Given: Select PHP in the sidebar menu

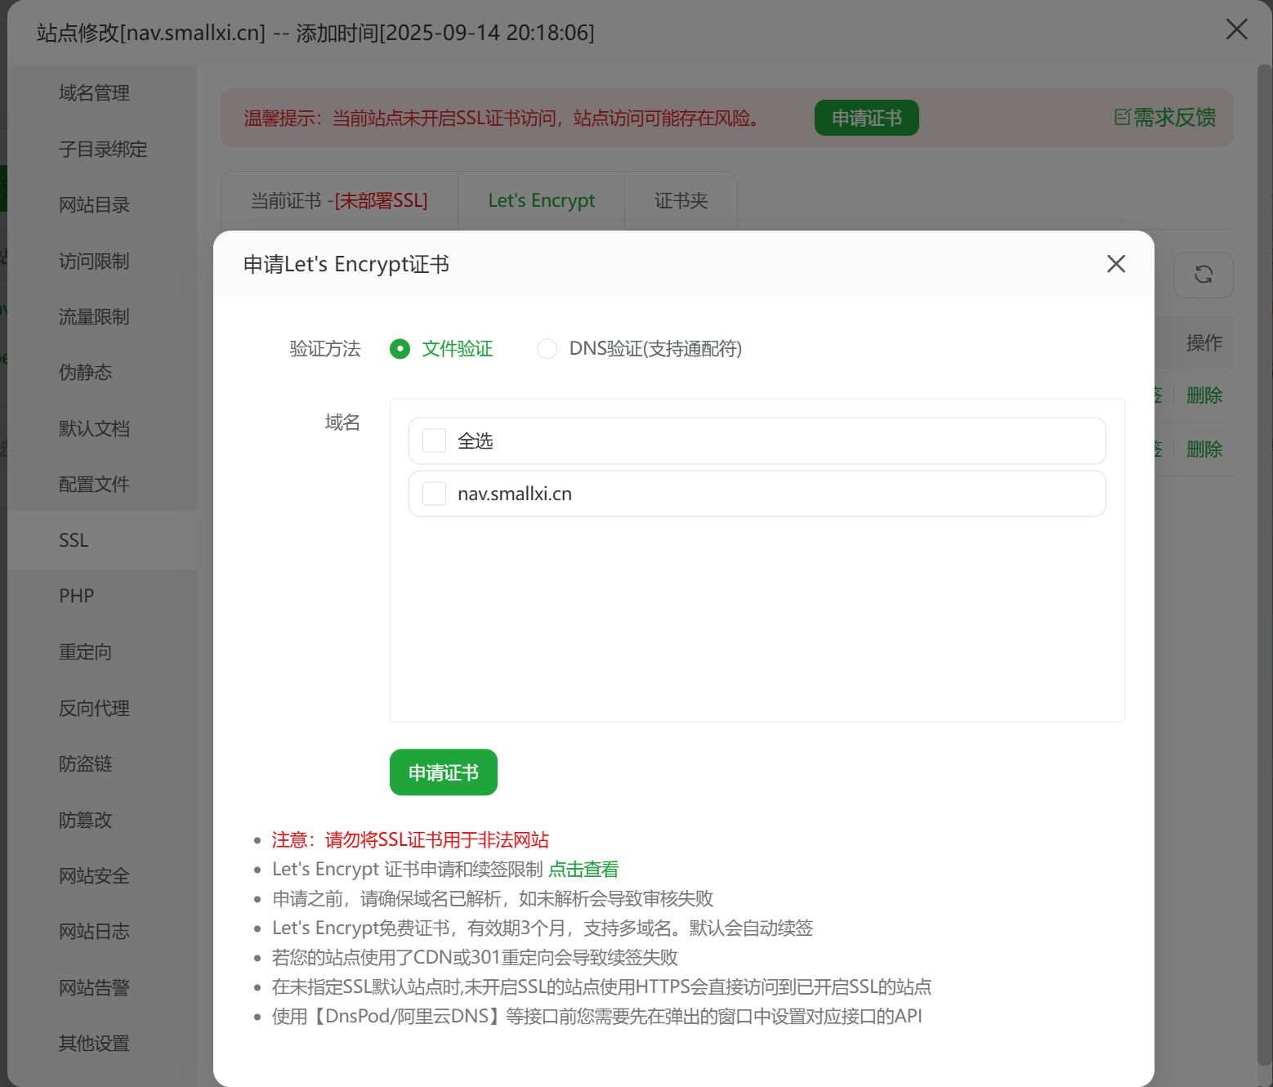Looking at the screenshot, I should click(x=77, y=596).
